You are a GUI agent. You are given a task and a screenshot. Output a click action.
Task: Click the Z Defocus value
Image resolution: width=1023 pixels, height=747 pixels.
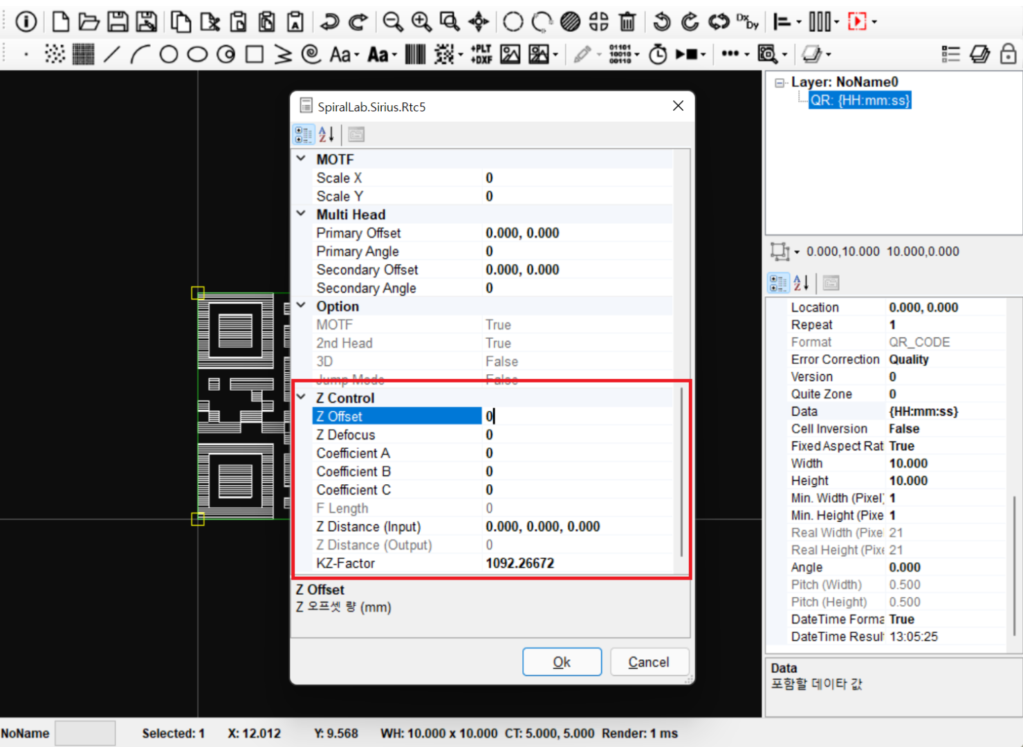point(489,434)
